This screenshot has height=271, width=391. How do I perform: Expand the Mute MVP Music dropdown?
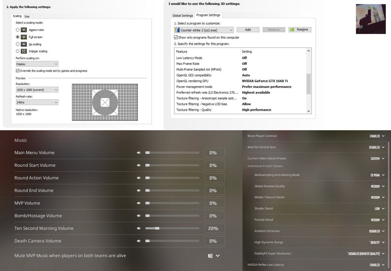[214, 256]
